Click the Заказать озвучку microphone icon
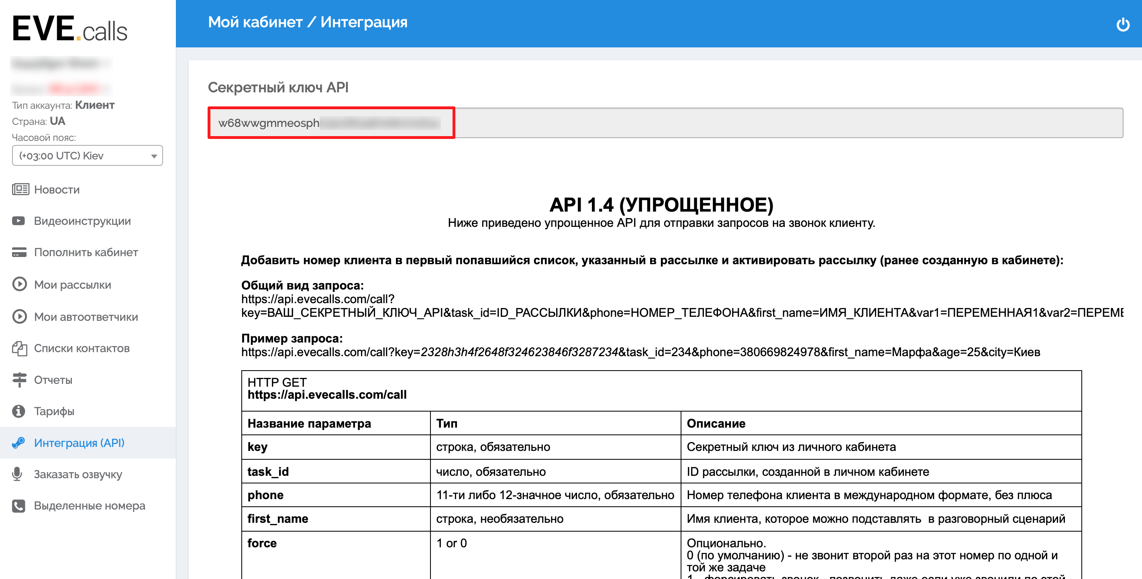This screenshot has height=579, width=1142. coord(17,474)
